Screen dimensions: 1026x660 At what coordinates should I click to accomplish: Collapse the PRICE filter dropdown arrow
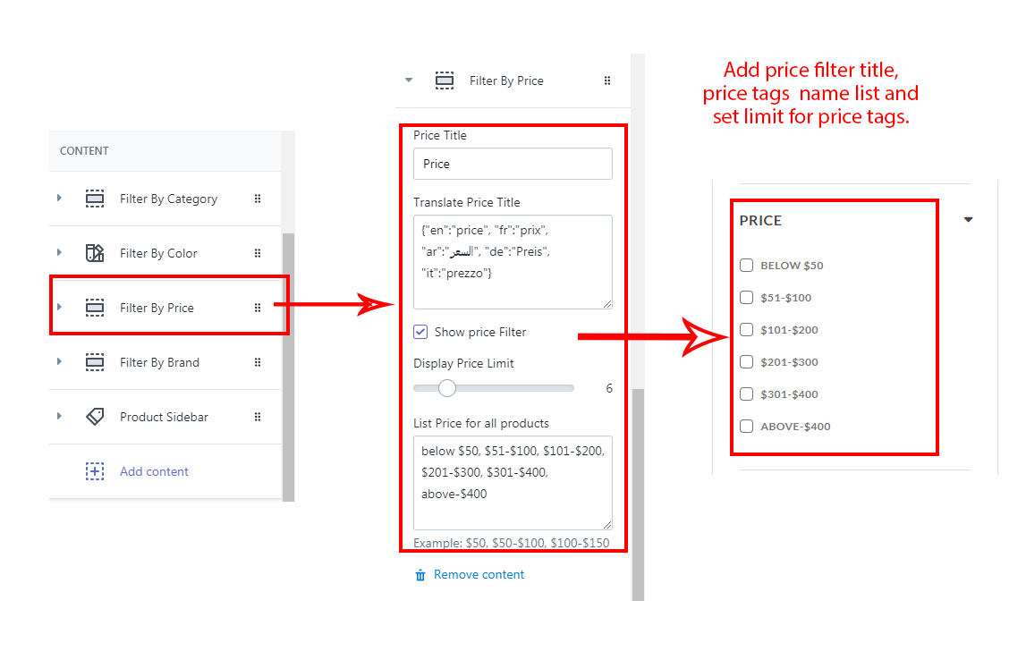tap(968, 220)
